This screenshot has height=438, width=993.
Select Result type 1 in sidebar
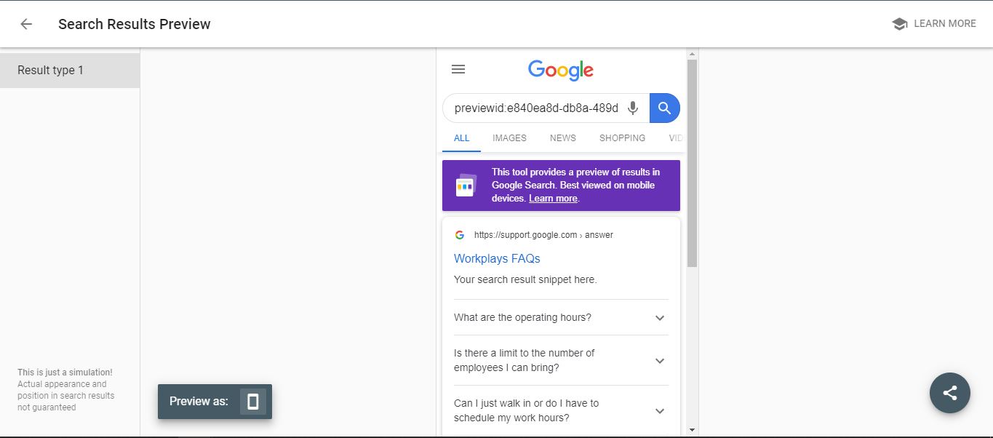click(70, 71)
